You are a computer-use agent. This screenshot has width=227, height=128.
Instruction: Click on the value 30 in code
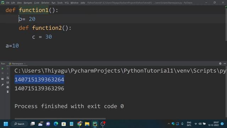tap(49, 37)
